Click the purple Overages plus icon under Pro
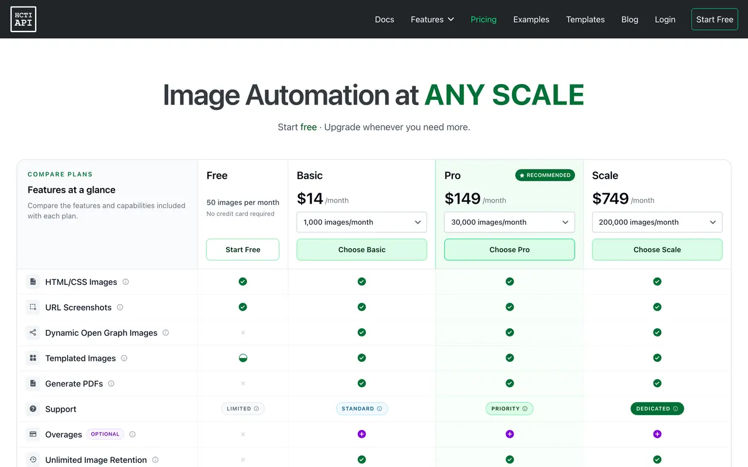This screenshot has width=748, height=467. pyautogui.click(x=510, y=434)
